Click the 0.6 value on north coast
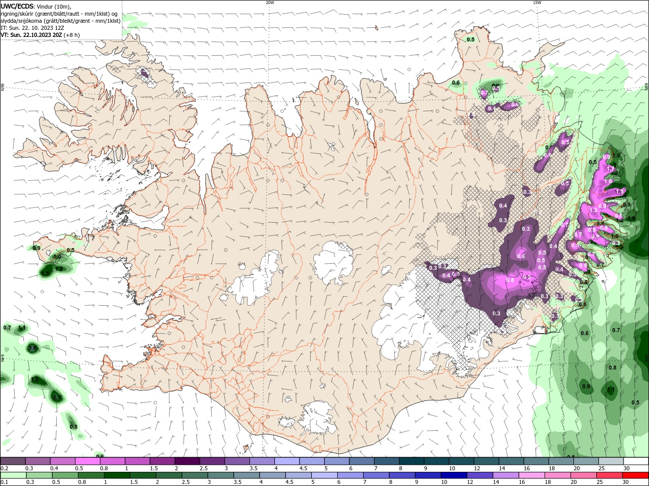Image resolution: width=649 pixels, height=486 pixels. click(x=456, y=83)
